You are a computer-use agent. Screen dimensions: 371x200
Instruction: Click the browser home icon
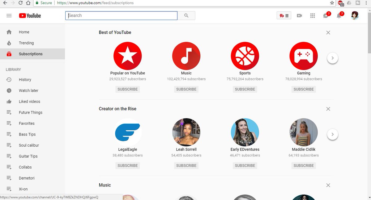28,3
